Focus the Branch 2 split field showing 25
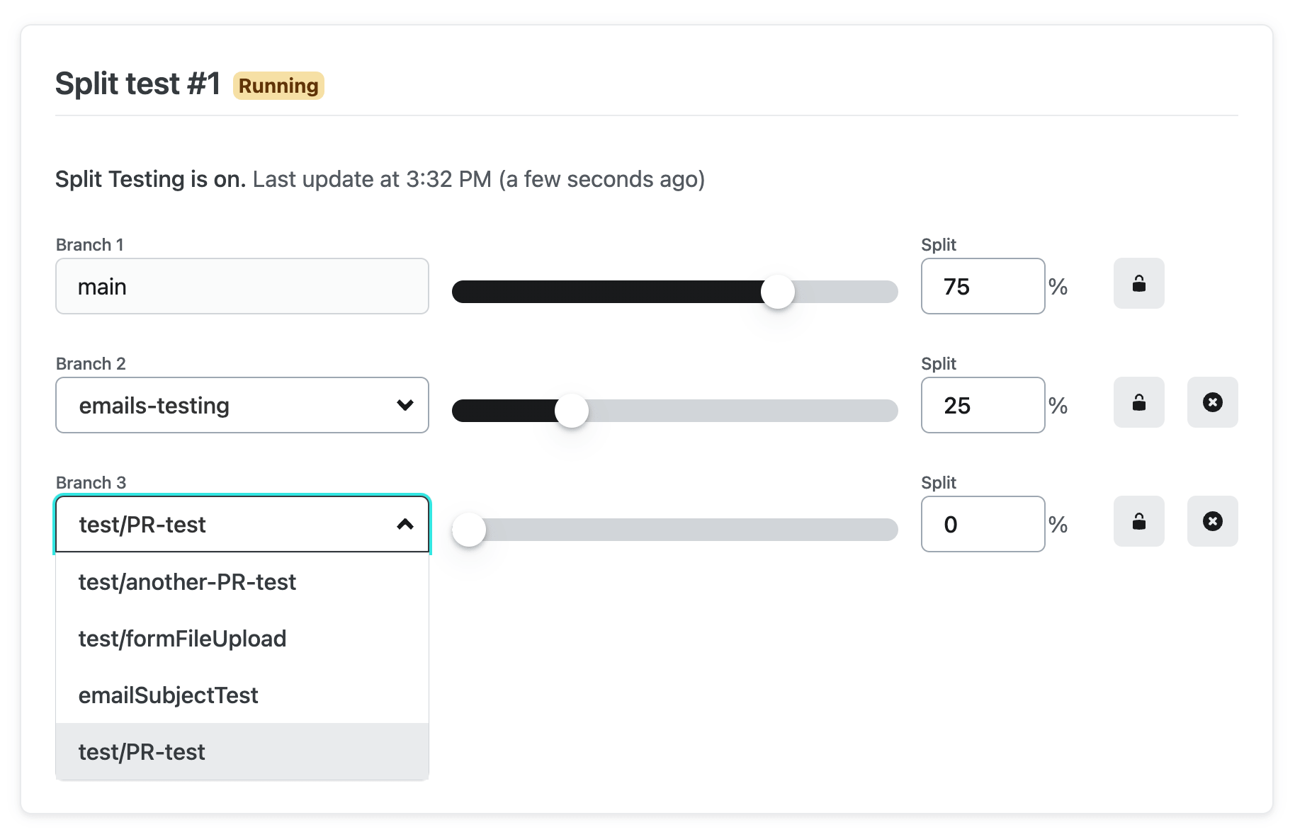The height and width of the screenshot is (837, 1295). click(x=982, y=406)
